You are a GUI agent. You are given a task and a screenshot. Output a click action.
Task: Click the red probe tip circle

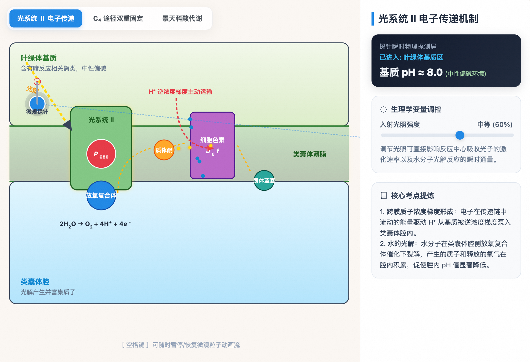click(37, 82)
